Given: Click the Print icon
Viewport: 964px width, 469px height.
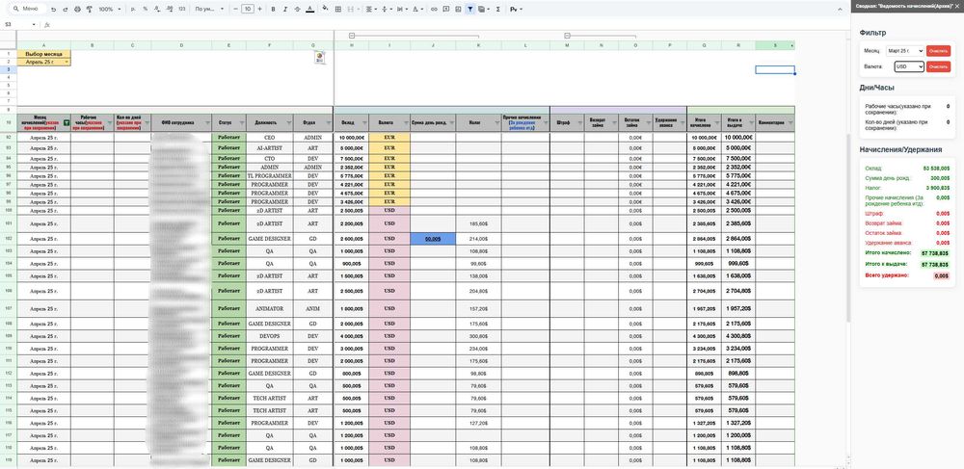Looking at the screenshot, I should click(x=77, y=10).
